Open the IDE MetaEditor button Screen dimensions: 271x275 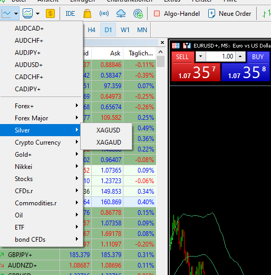pyautogui.click(x=70, y=14)
